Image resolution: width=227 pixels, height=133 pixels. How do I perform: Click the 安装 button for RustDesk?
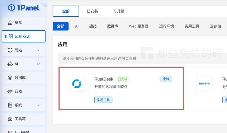166,79
